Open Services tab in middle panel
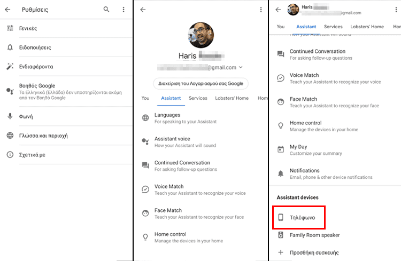Image resolution: width=401 pixels, height=261 pixels. click(x=198, y=98)
